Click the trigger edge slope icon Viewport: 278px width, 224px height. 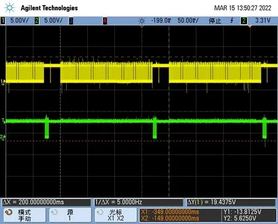(x=232, y=20)
